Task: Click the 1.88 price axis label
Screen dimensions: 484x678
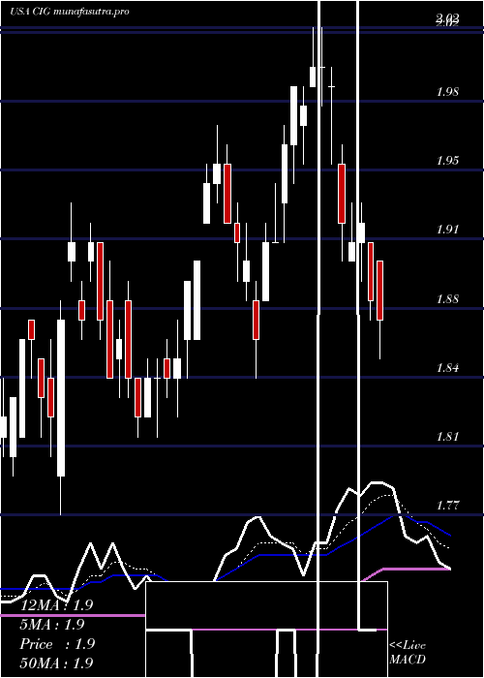Action: [x=447, y=298]
